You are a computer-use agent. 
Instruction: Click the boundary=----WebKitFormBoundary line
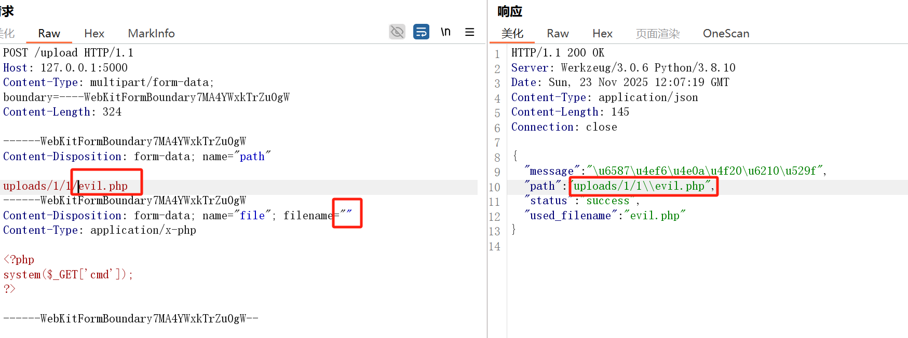(146, 97)
